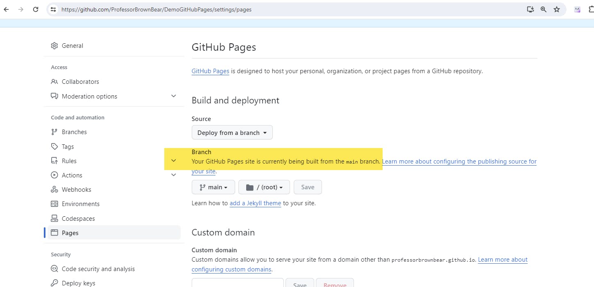The image size is (594, 287).
Task: Select the Codespaces icon
Action: pos(54,218)
